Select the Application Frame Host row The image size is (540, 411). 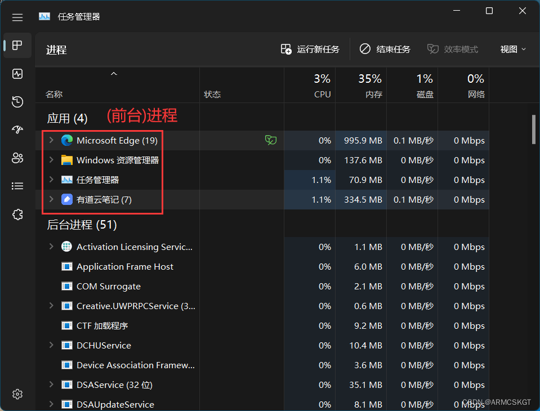(262, 266)
